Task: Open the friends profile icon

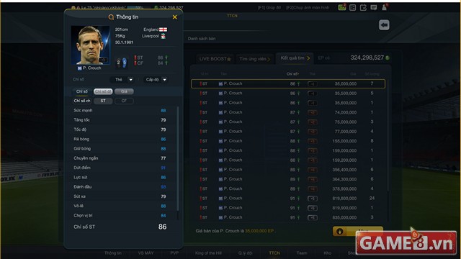Action: pyautogui.click(x=384, y=7)
